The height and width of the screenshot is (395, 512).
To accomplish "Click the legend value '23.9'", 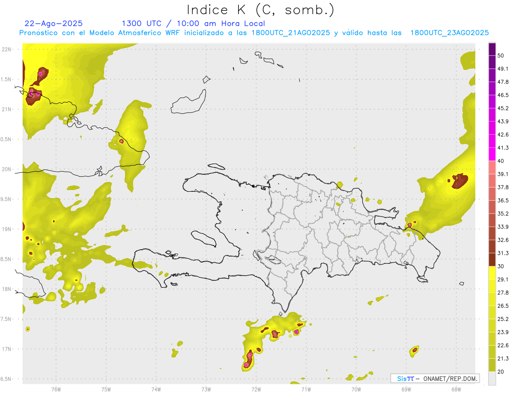I will coord(503,332).
